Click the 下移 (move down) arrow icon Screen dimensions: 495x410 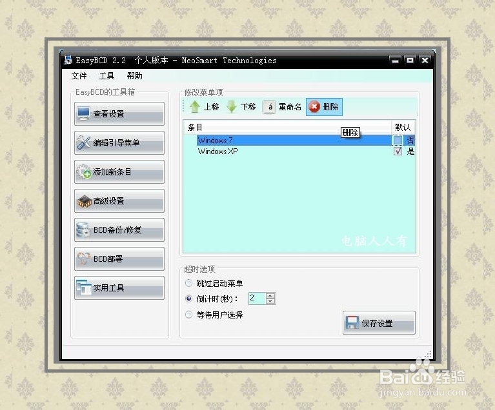(x=232, y=106)
